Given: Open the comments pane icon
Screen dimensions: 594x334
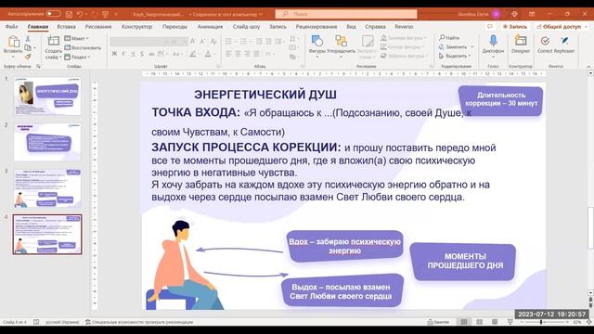Looking at the screenshot, I should (489, 27).
